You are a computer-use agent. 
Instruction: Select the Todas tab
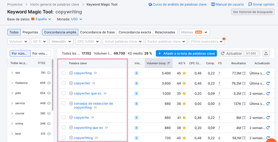pyautogui.click(x=14, y=32)
